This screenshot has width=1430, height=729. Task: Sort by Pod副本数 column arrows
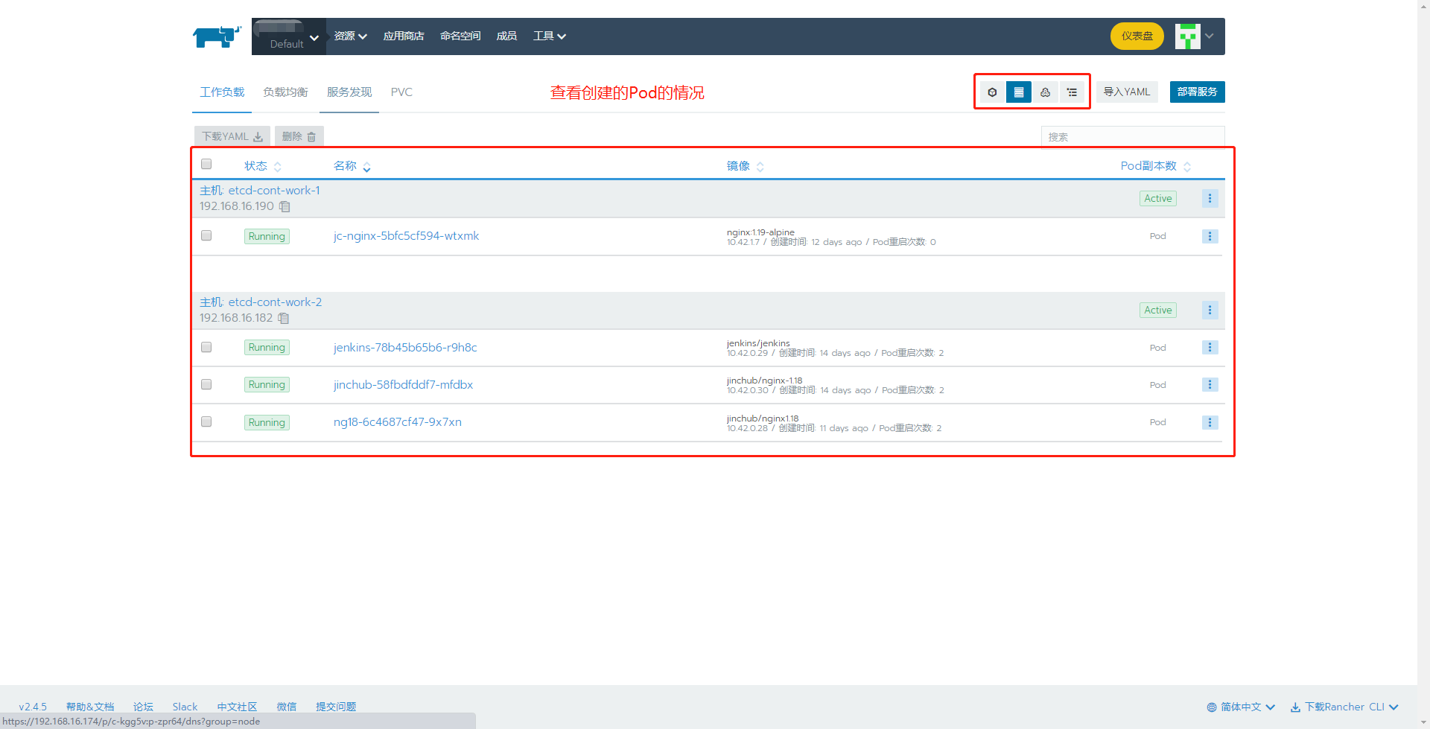point(1187,167)
